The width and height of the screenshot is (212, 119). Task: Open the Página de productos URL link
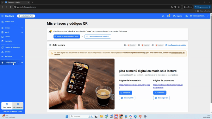[168, 86]
